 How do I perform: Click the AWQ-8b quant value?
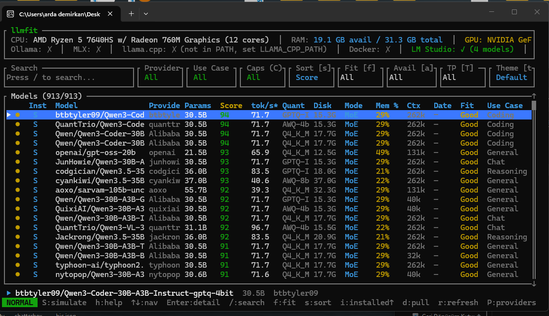click(295, 181)
